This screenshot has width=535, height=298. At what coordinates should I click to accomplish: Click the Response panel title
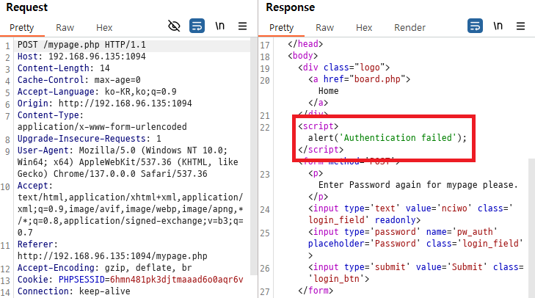pyautogui.click(x=291, y=7)
